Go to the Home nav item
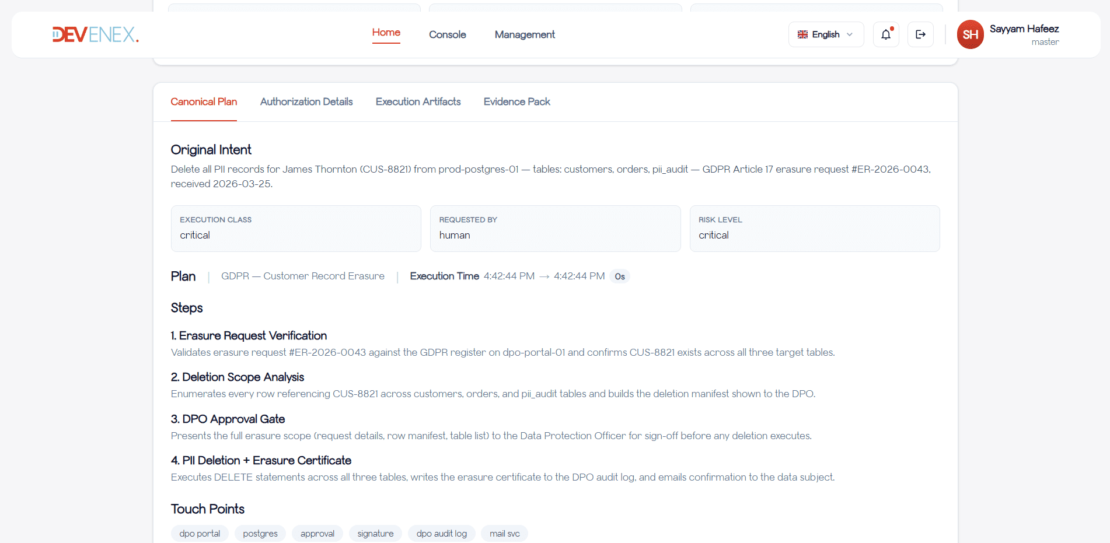This screenshot has height=543, width=1110. pyautogui.click(x=386, y=33)
